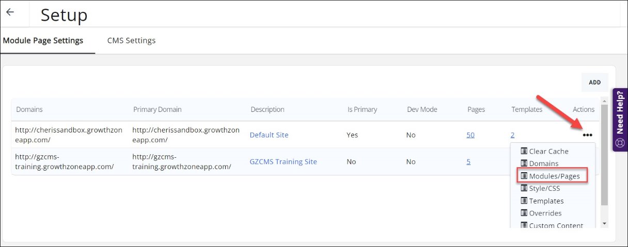The width and height of the screenshot is (628, 247).
Task: Open the Default Site description link
Action: pos(269,135)
